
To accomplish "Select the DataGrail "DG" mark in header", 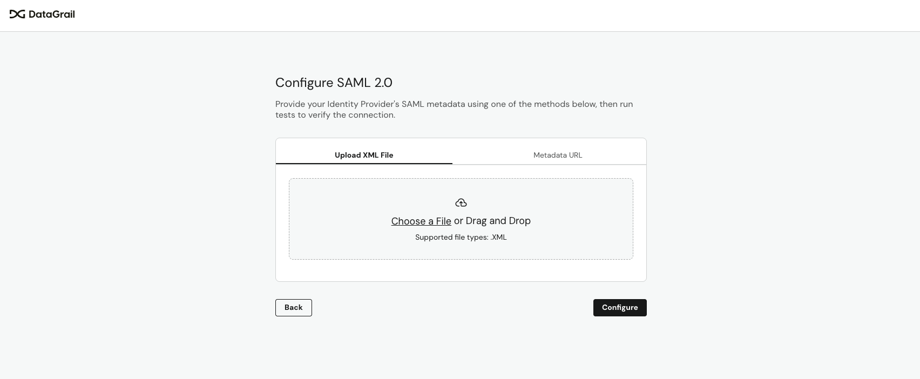I will coord(18,15).
